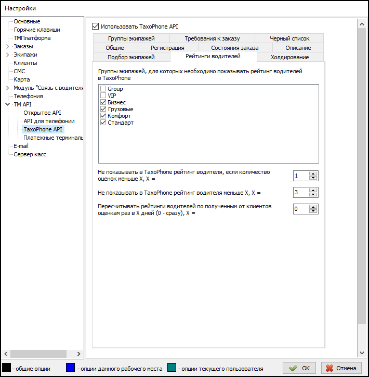Enable the Group crew group checkbox

(x=103, y=89)
